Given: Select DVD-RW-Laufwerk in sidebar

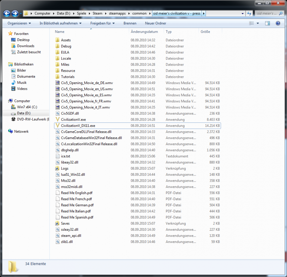Looking at the screenshot, I should pos(33,119).
